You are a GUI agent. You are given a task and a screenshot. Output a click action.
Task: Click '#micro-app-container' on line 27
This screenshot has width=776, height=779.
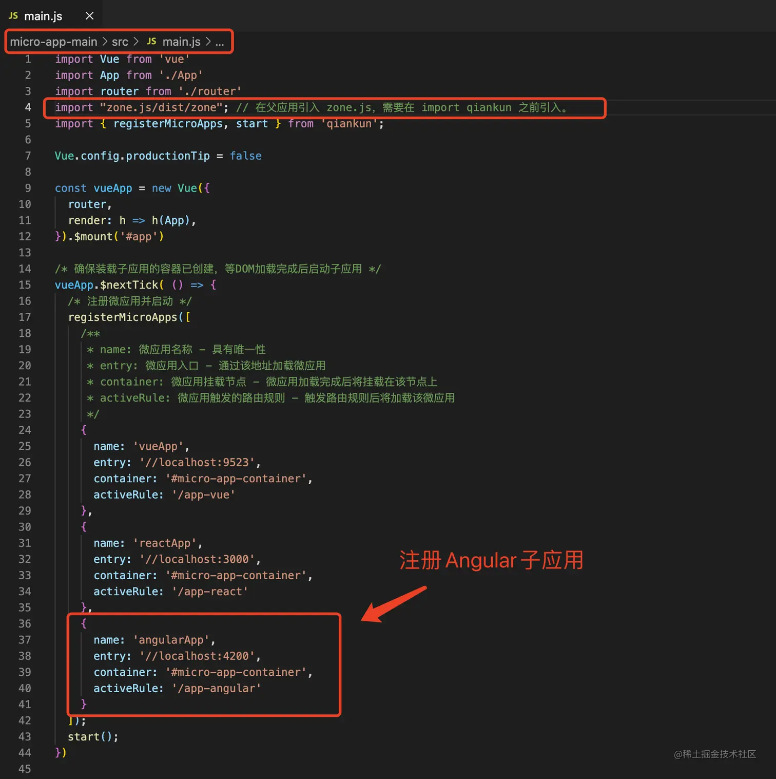tap(236, 479)
